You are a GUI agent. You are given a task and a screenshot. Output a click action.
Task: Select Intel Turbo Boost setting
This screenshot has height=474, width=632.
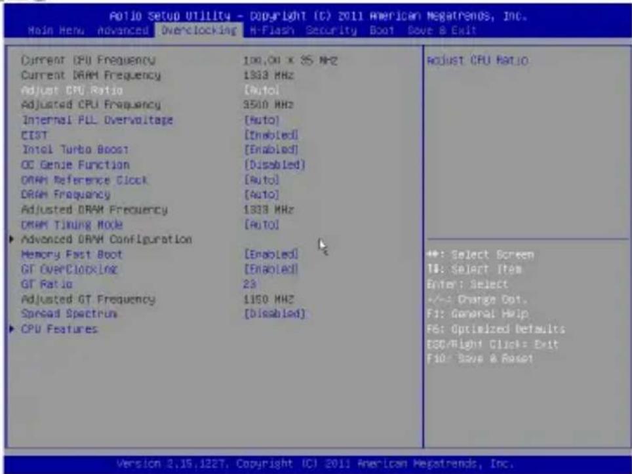[x=75, y=150]
